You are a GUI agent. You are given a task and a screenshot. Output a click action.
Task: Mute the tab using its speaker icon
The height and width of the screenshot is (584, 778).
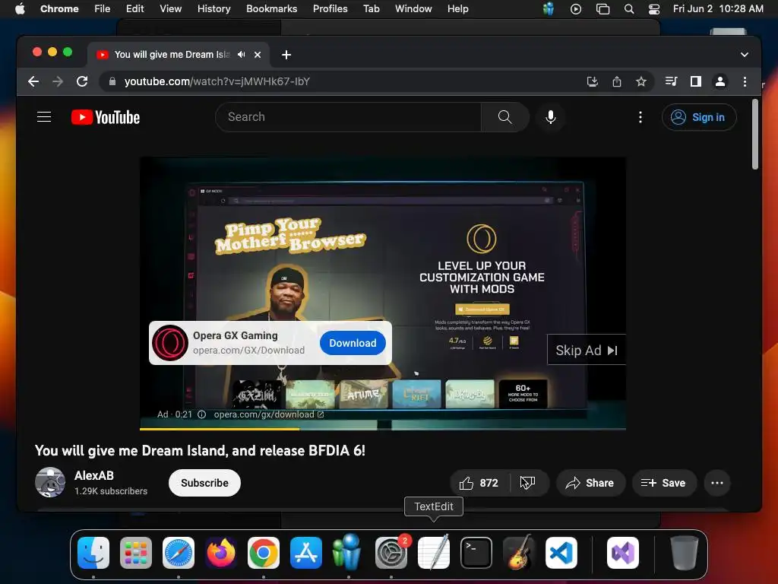241,55
